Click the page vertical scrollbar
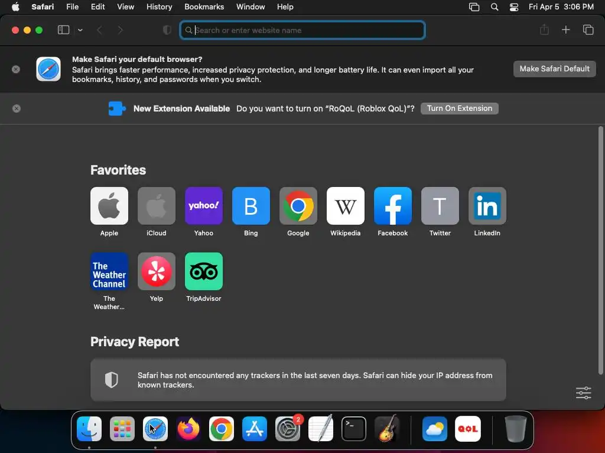This screenshot has height=453, width=605. point(600,250)
